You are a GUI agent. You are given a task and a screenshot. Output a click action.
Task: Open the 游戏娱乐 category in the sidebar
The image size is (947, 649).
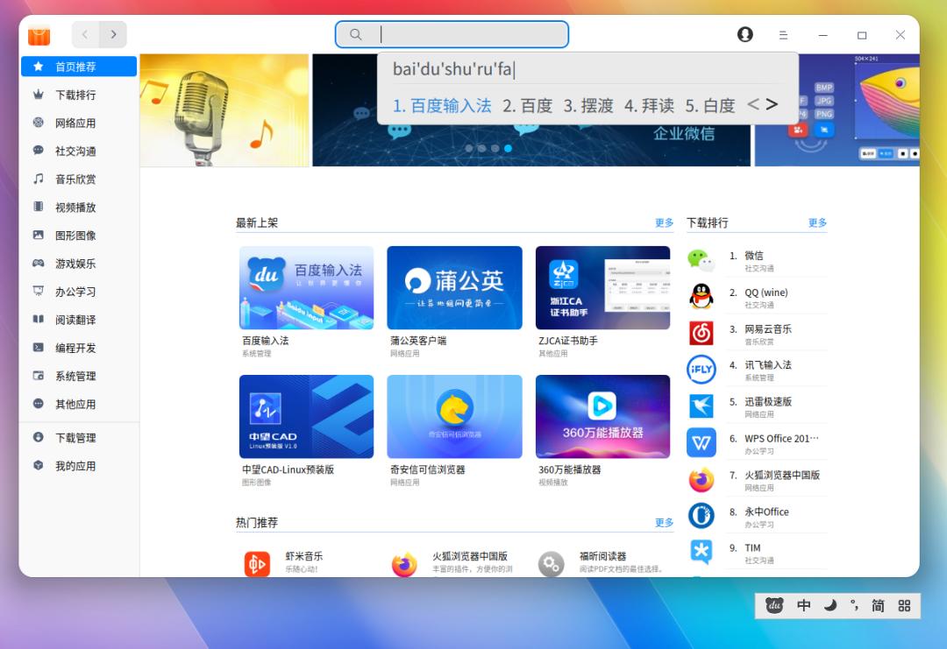point(75,262)
